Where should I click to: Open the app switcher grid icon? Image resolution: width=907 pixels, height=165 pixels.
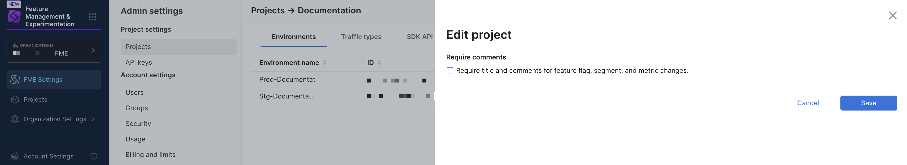point(92,17)
